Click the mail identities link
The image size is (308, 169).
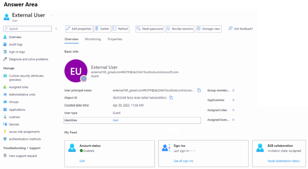point(115,120)
